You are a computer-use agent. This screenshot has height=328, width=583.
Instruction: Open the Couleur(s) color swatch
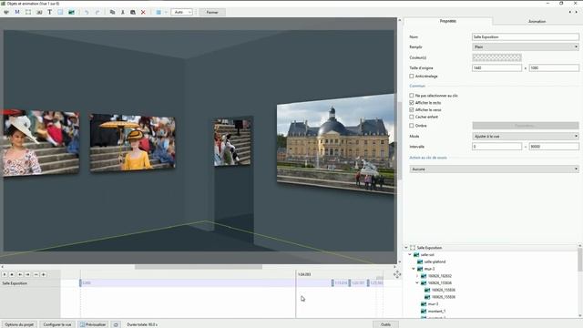tap(496, 57)
